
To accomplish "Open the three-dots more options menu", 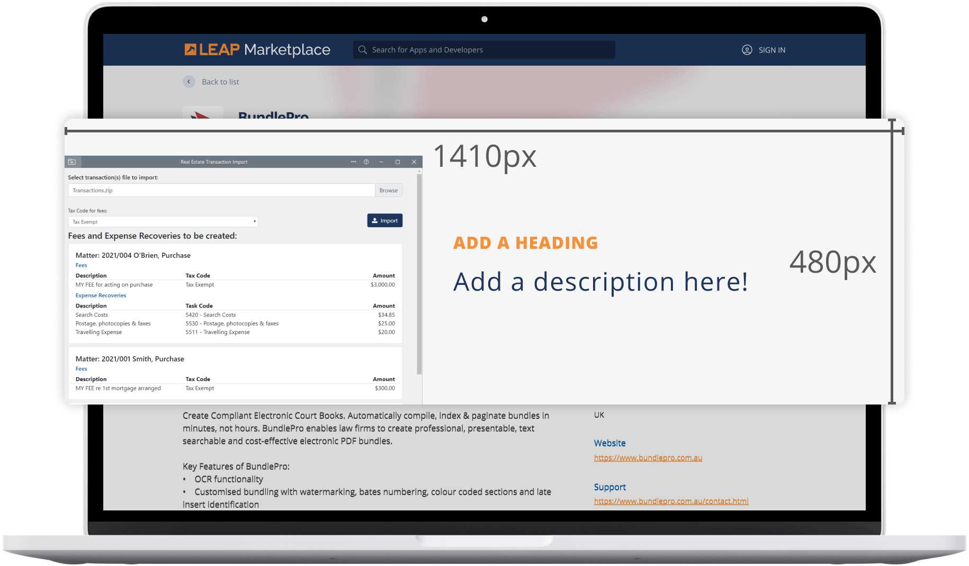I will [x=354, y=162].
